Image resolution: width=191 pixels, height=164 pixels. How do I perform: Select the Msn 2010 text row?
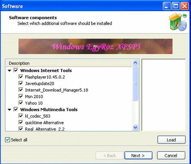click(x=34, y=97)
